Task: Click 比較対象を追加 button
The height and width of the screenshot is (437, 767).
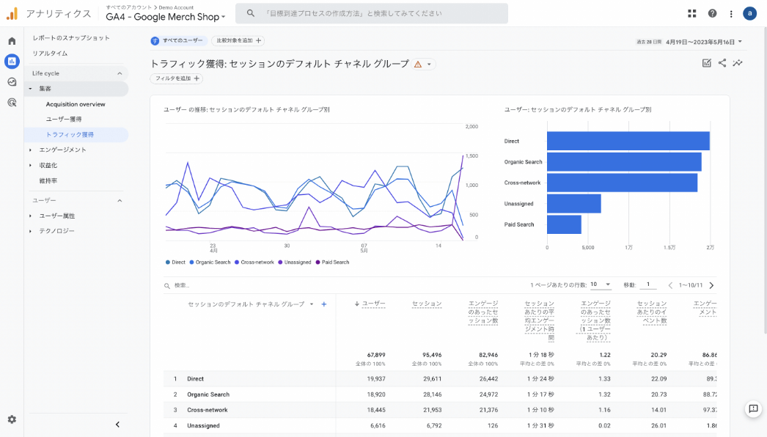Action: coord(238,40)
